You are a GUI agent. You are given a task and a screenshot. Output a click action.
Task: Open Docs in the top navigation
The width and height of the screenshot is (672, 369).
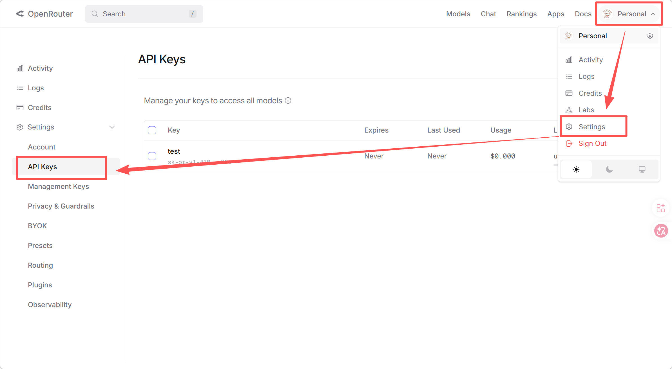(x=583, y=14)
